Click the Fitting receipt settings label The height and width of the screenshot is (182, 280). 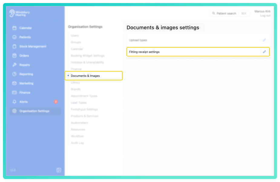click(144, 52)
